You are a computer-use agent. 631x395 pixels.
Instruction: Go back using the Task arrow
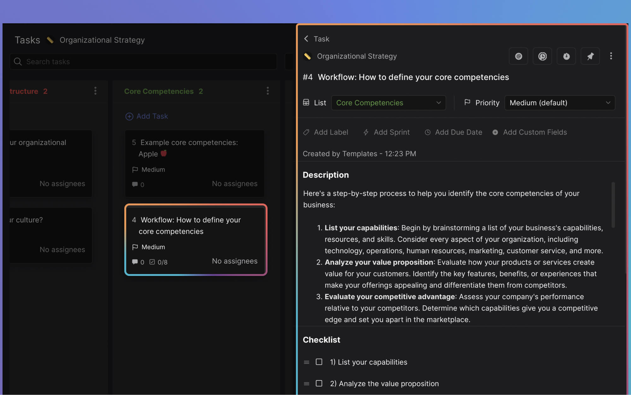click(x=306, y=39)
